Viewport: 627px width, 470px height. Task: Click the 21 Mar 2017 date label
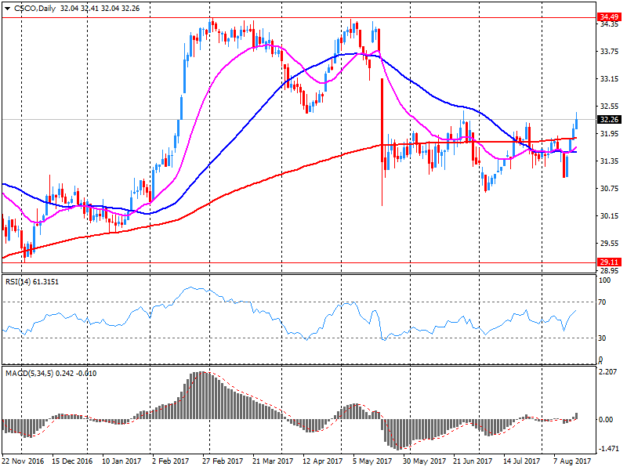(x=273, y=461)
